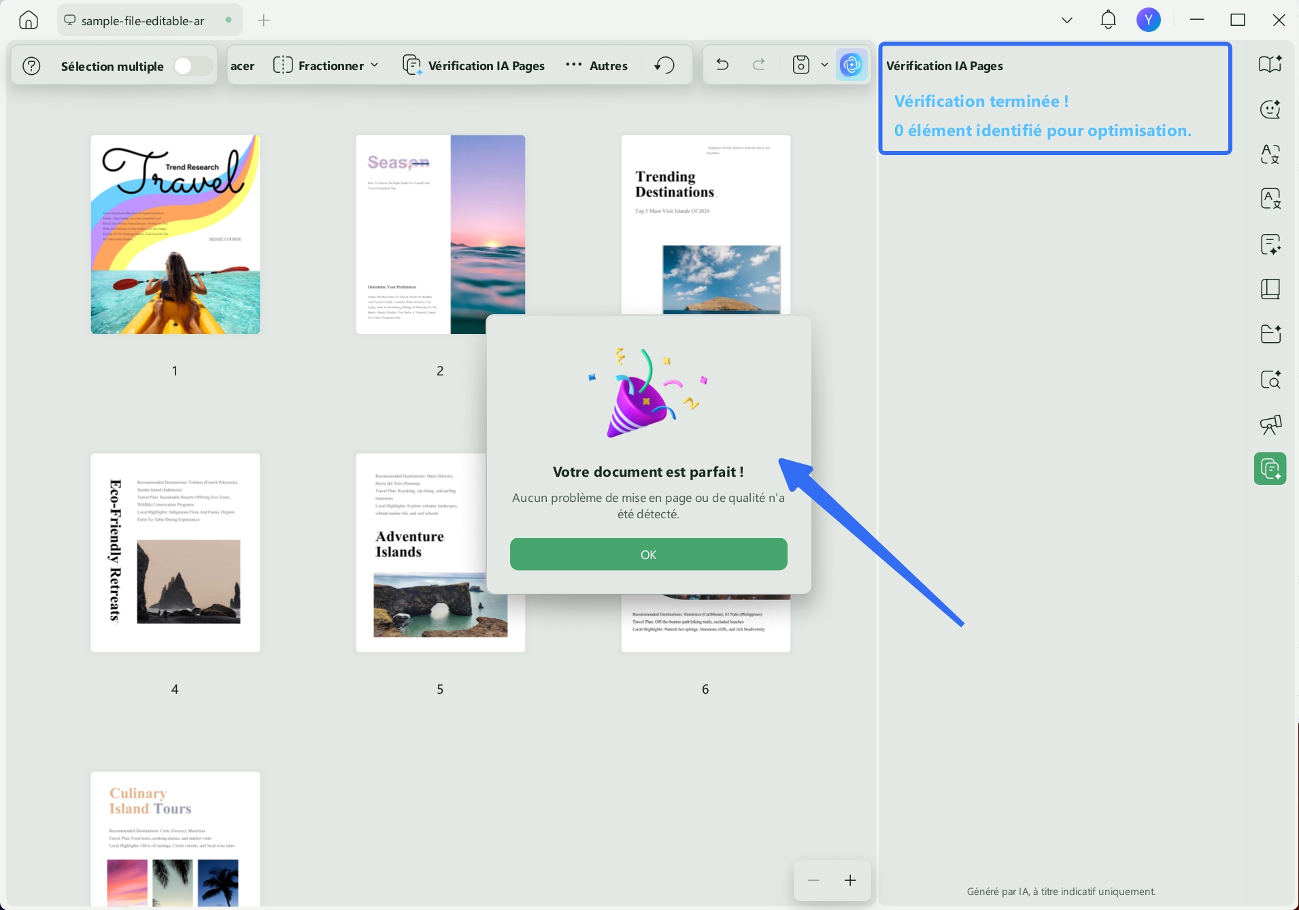Undo the last action
1299x910 pixels.
pyautogui.click(x=722, y=65)
